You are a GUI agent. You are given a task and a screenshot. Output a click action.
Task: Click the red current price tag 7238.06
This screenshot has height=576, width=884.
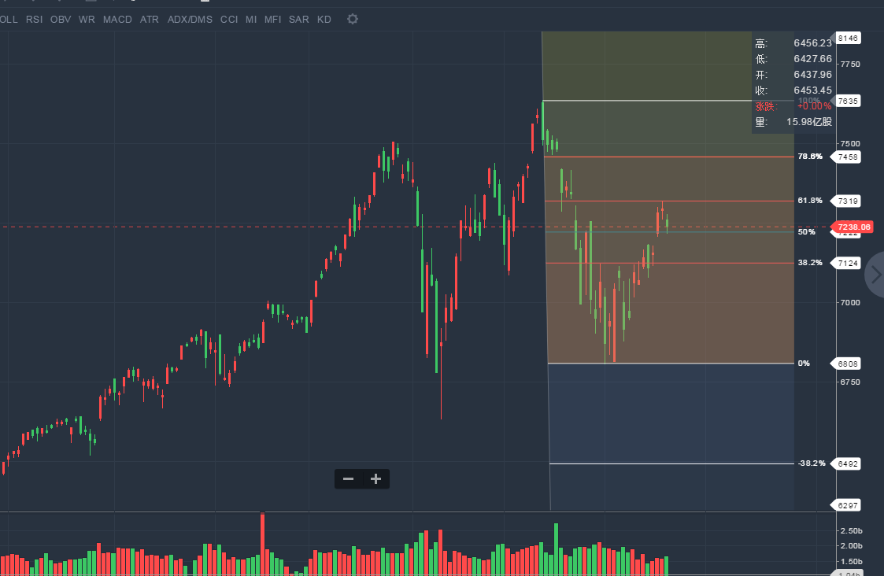tap(853, 227)
